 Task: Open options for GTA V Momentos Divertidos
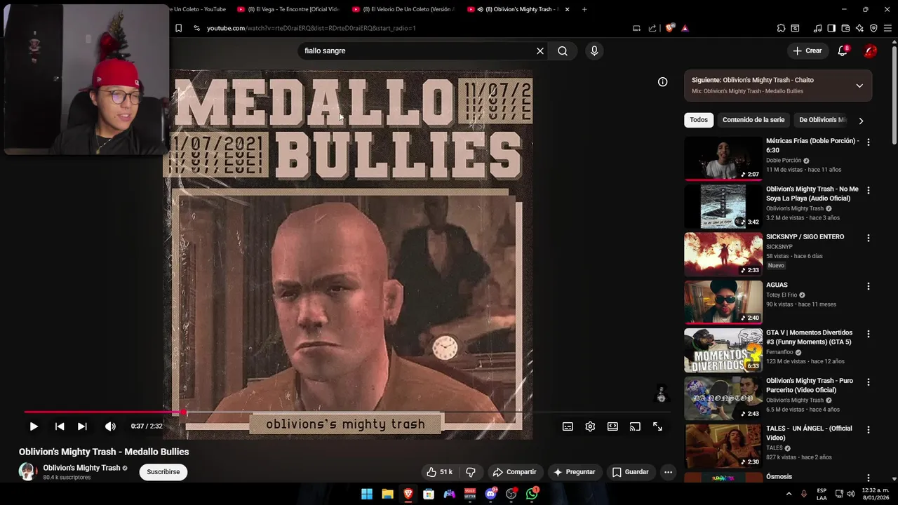869,334
